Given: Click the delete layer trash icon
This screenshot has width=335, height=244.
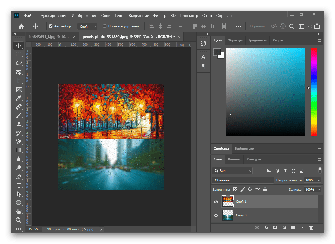Looking at the screenshot, I should 311,228.
